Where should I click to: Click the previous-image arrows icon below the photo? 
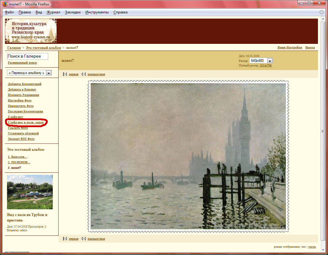[x=84, y=239]
